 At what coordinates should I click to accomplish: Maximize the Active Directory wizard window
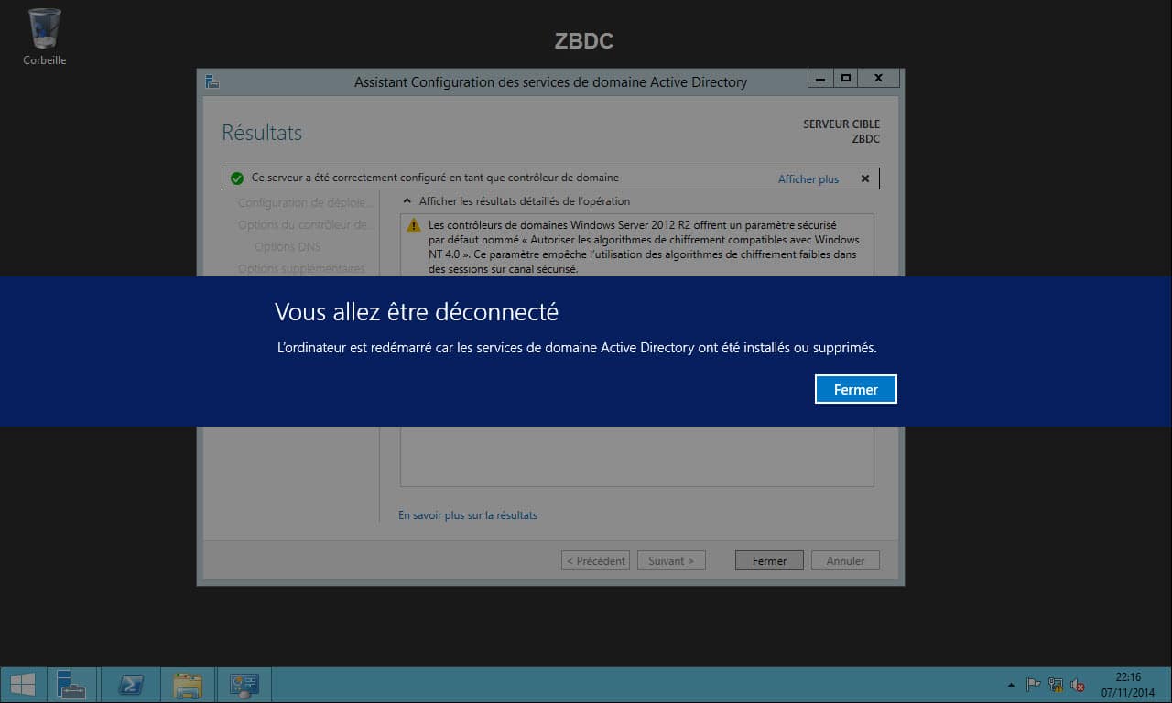point(846,79)
